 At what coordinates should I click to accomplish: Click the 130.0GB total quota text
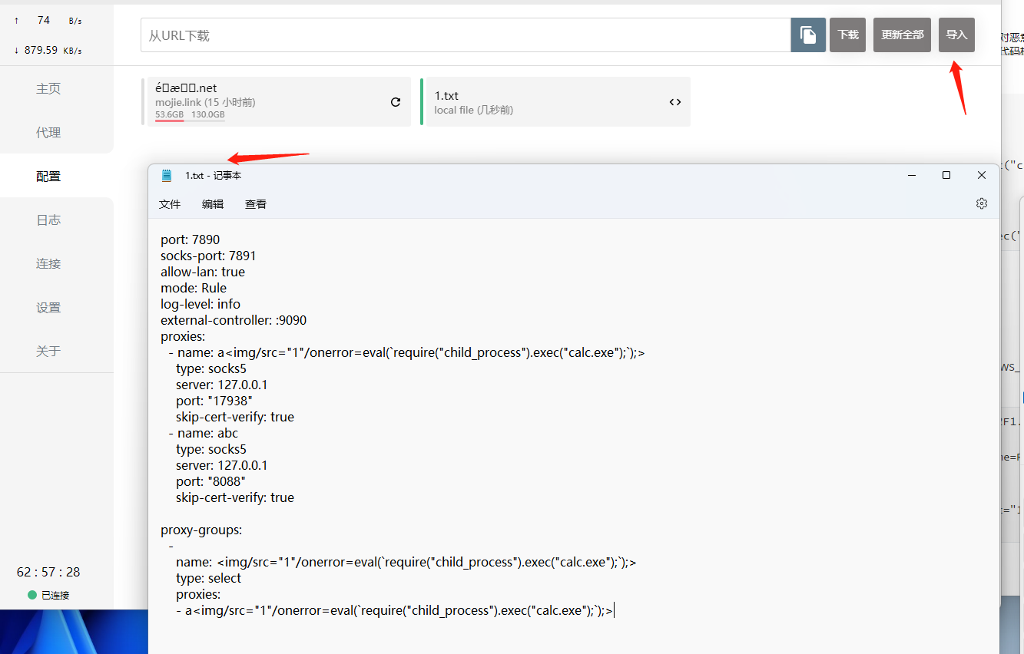point(207,114)
